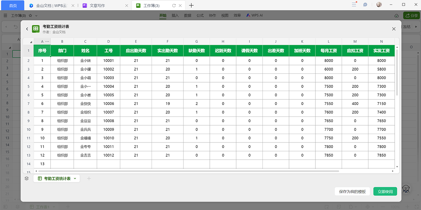Click the back arrow in template preview
The height and width of the screenshot is (210, 421).
pyautogui.click(x=27, y=29)
